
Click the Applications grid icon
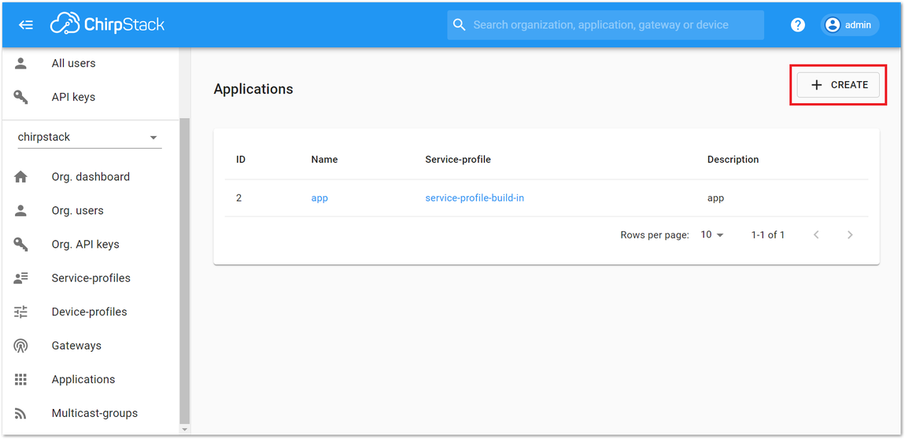[20, 379]
